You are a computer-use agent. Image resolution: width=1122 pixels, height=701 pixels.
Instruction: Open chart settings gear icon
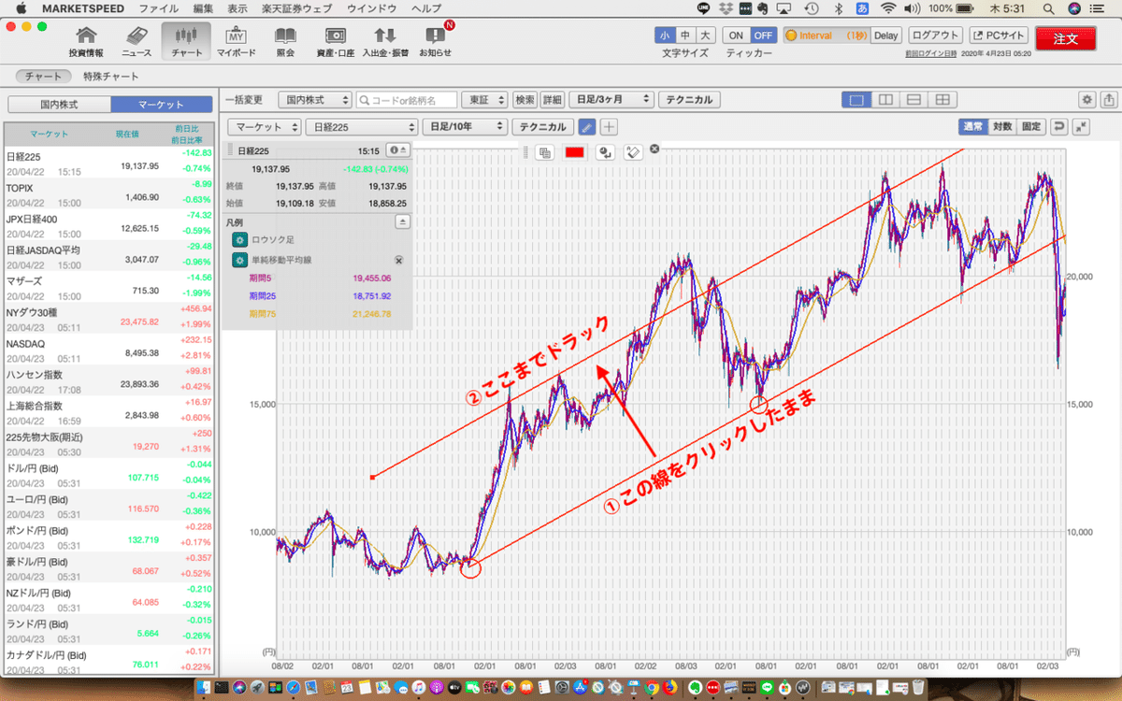click(1087, 99)
